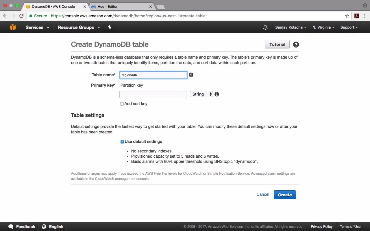Click the Feedback speech bubble icon
Viewport: 370px width, 231px height.
(11, 227)
